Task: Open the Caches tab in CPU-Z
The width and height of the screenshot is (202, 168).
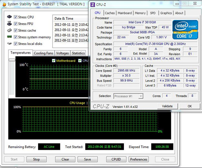Action: tap(110, 13)
